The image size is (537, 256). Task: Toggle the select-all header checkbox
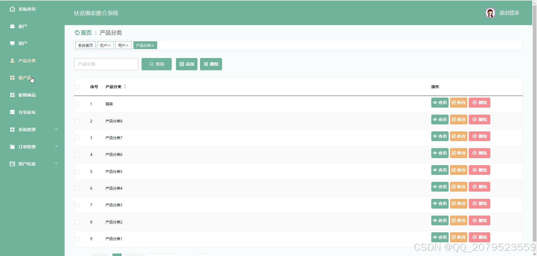[77, 87]
